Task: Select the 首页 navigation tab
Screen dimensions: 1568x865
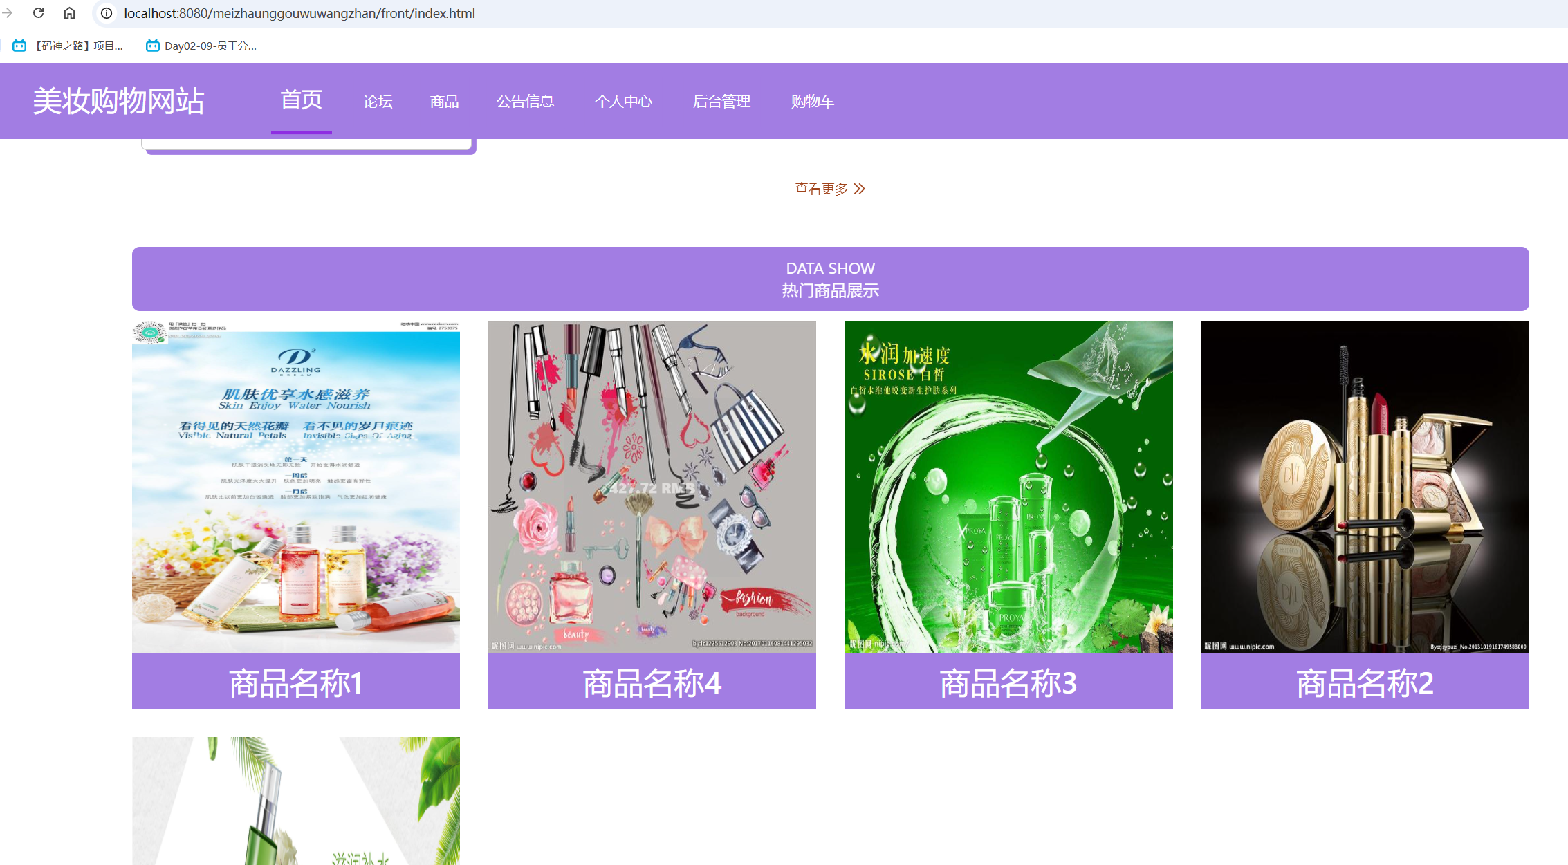Action: coord(301,100)
